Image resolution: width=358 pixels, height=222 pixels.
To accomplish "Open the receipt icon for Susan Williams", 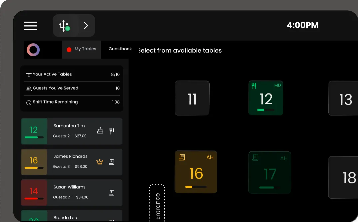I will (x=112, y=193).
